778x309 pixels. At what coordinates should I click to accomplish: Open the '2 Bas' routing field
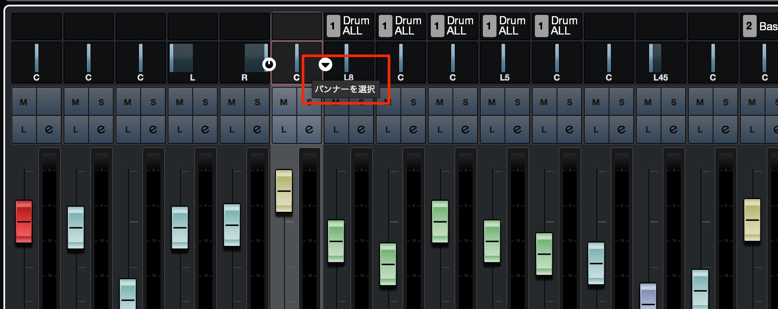(759, 26)
